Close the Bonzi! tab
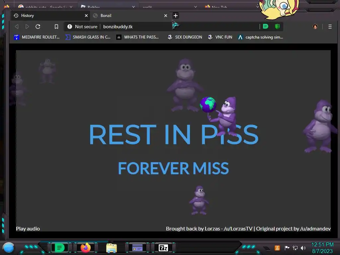Viewport: 340px width, 255px height. pos(166,16)
